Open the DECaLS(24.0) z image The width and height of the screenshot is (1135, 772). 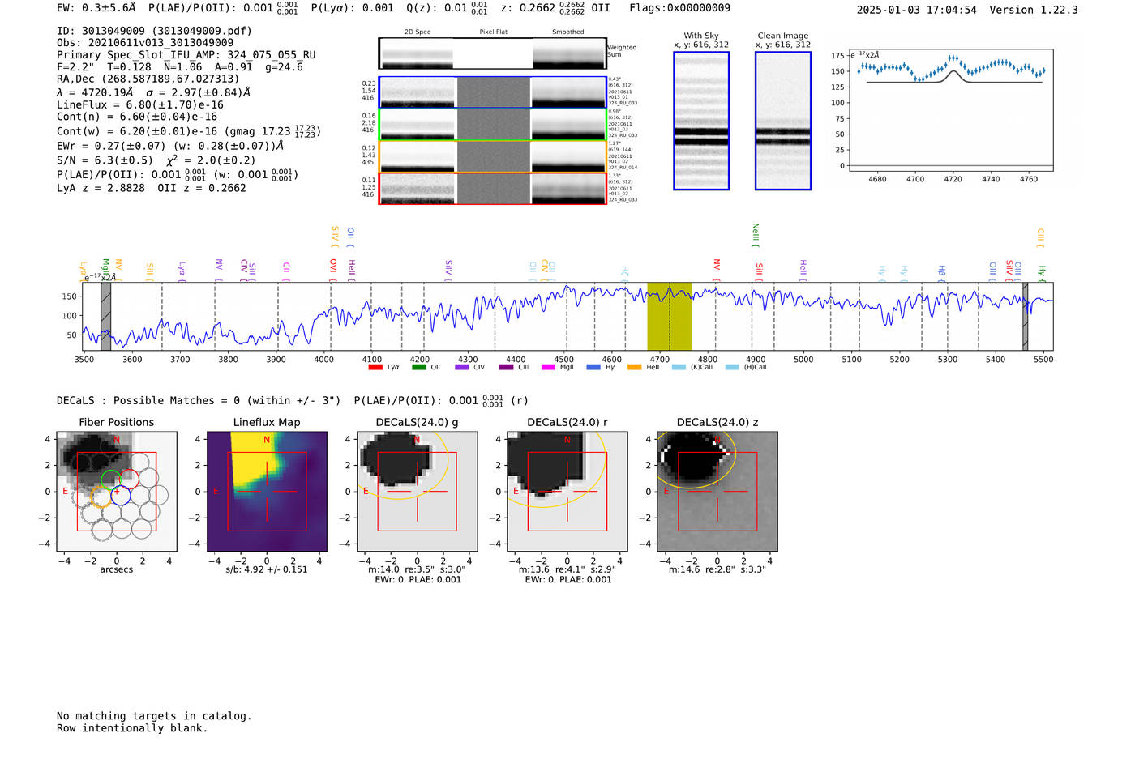(717, 491)
